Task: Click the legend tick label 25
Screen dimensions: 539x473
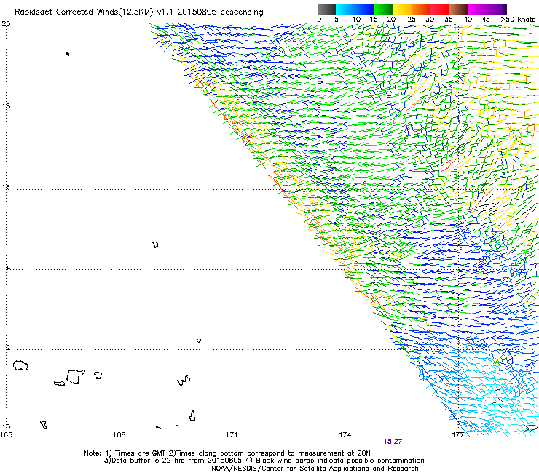Action: (411, 20)
